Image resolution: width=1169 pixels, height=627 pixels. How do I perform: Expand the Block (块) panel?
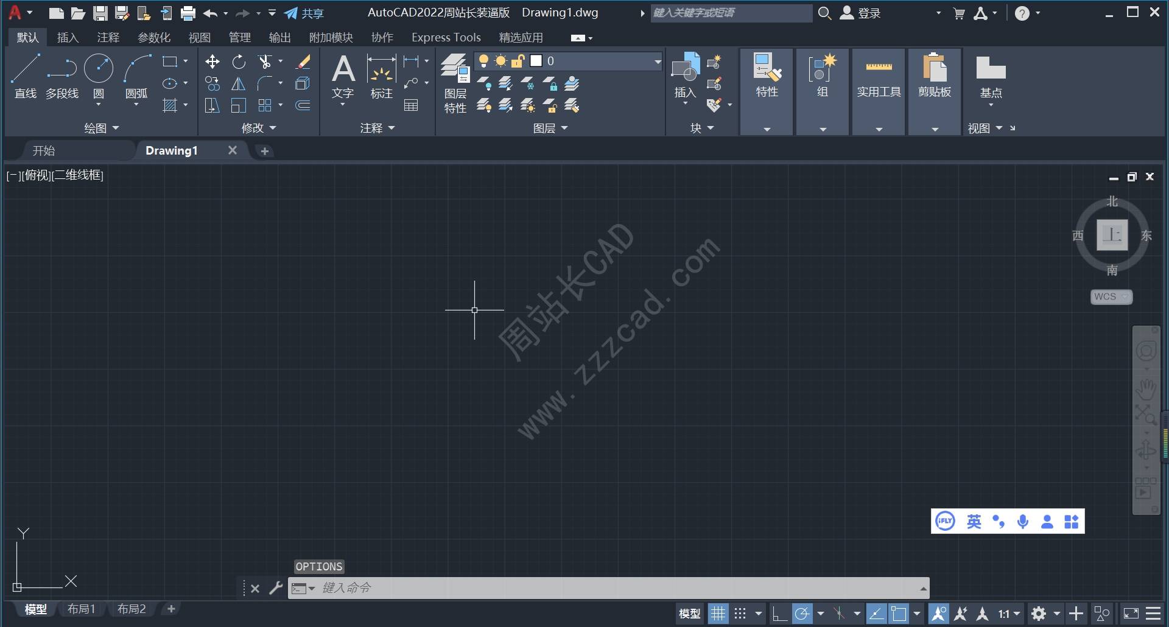pyautogui.click(x=702, y=128)
